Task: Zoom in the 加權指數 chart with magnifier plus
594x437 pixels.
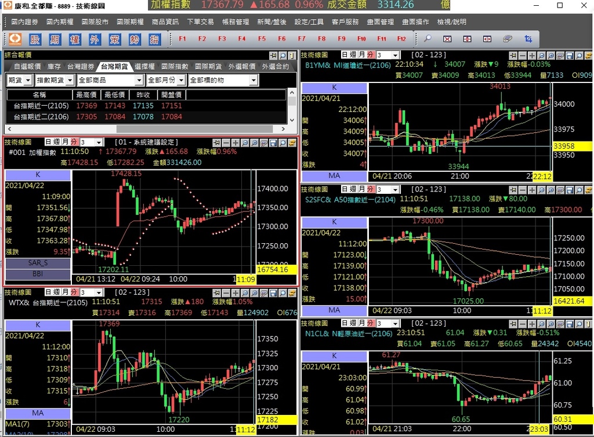Action: coord(255,143)
